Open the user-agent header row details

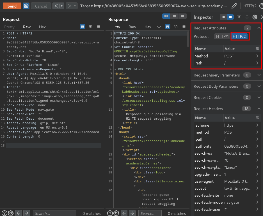257,181
